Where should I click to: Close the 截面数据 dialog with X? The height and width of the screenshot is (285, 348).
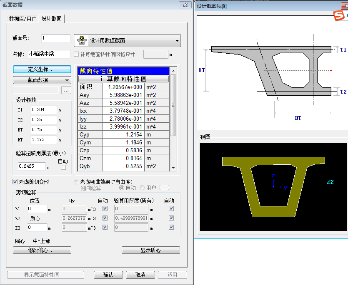[185, 5]
